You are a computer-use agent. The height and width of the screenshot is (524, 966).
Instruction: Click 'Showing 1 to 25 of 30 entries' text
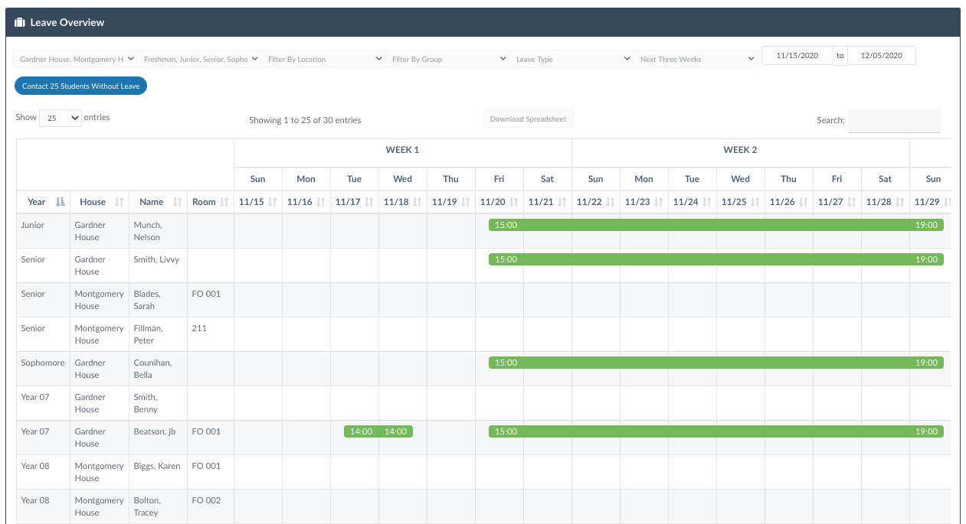(305, 120)
